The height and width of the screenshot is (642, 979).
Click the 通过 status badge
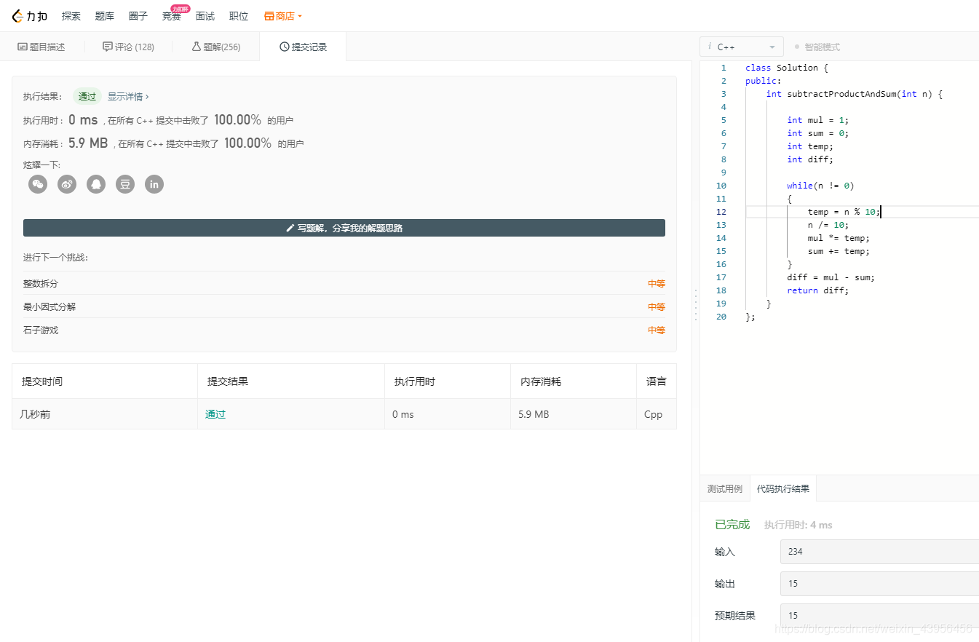pos(87,96)
